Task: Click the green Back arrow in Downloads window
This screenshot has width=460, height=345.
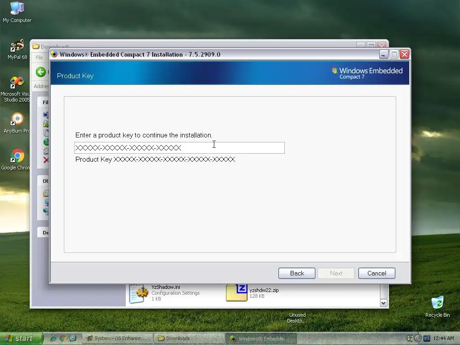Action: pos(41,71)
